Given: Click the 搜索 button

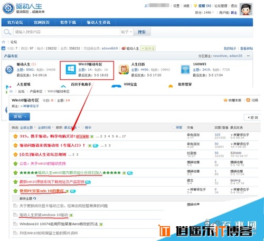Looking at the screenshot, I should coord(142,32).
